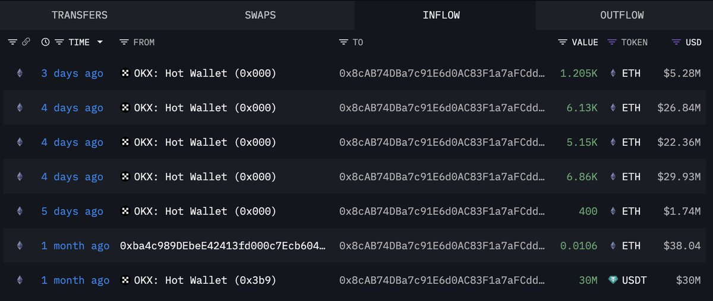Click the OKX logo in the $5.28M row
713x301 pixels.
[x=125, y=73]
